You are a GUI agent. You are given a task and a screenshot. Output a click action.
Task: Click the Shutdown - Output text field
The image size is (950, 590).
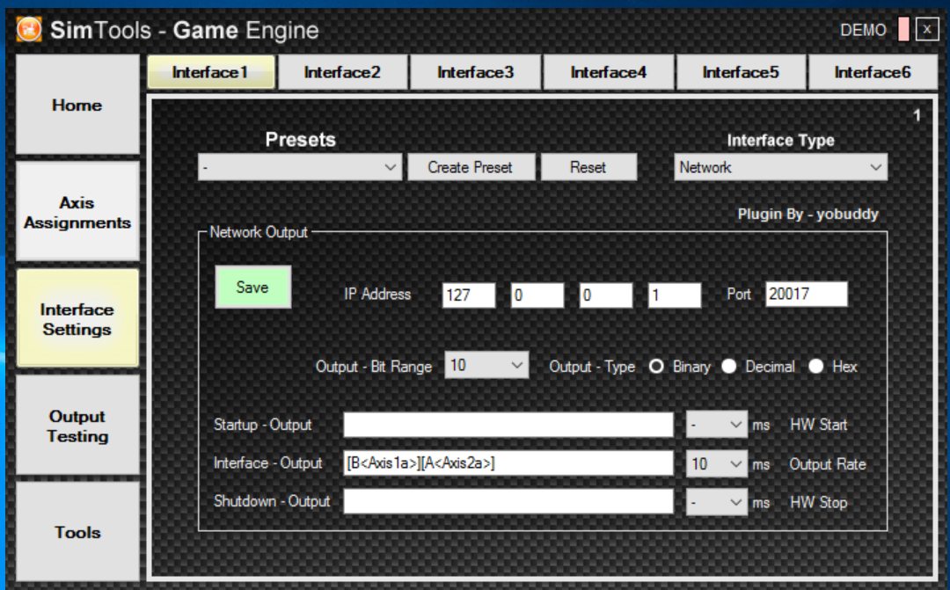pos(508,501)
